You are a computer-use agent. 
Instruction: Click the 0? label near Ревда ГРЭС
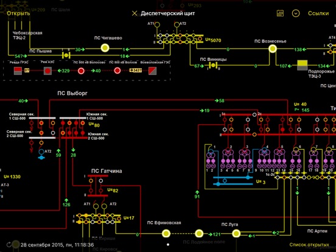(27, 70)
